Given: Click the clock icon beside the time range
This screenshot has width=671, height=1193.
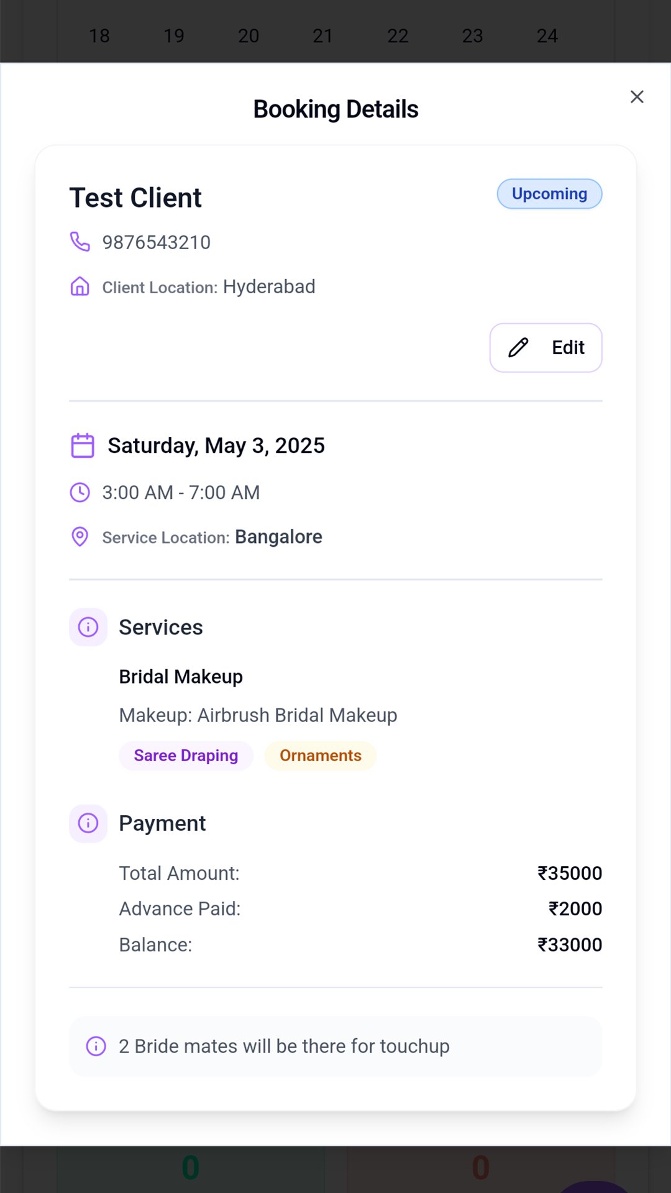Looking at the screenshot, I should 80,492.
